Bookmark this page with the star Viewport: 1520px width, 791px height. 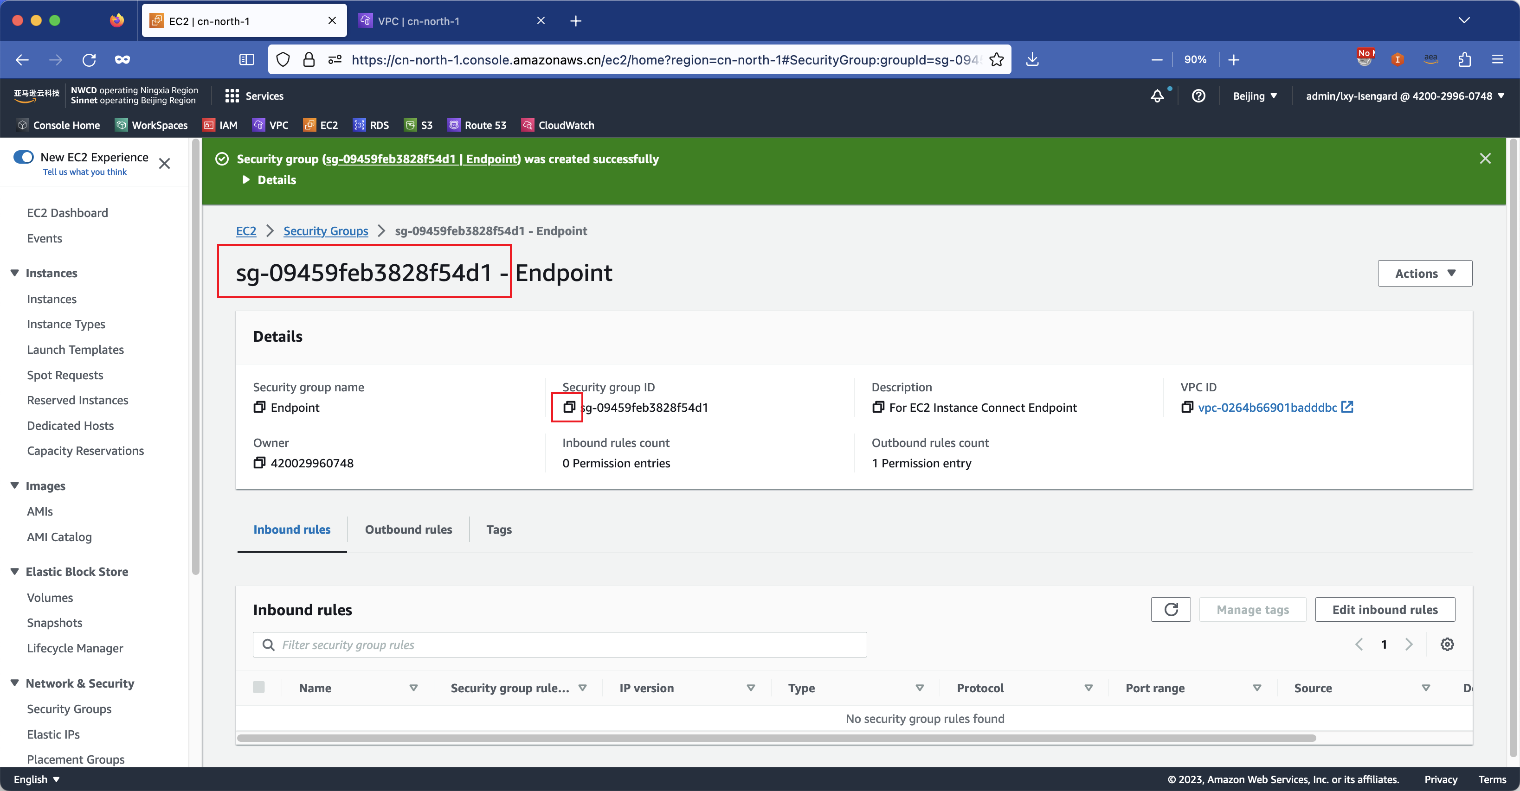click(x=997, y=59)
